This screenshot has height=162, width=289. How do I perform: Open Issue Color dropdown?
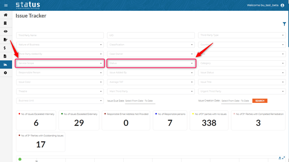click(60, 82)
